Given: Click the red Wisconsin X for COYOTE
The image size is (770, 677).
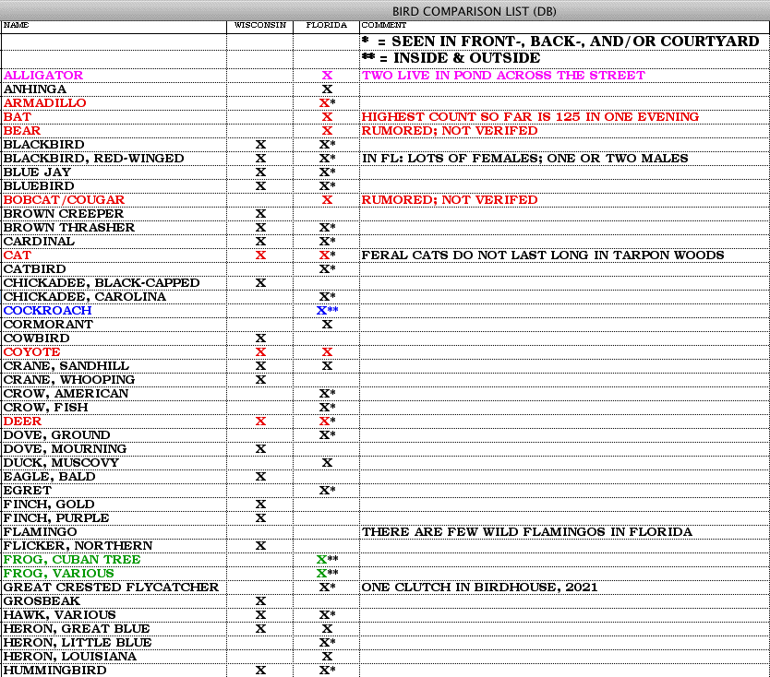Looking at the screenshot, I should coord(260,352).
